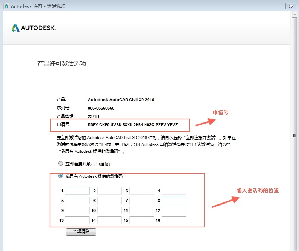Select 我具有 Autodesk 提供的激活码 radio option

coord(61,176)
